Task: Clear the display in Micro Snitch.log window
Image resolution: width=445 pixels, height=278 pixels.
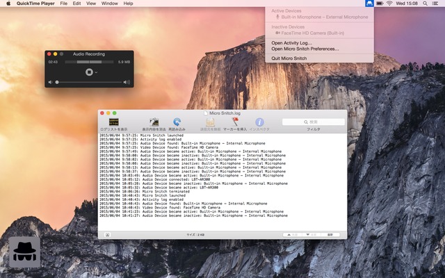Action: (154, 125)
